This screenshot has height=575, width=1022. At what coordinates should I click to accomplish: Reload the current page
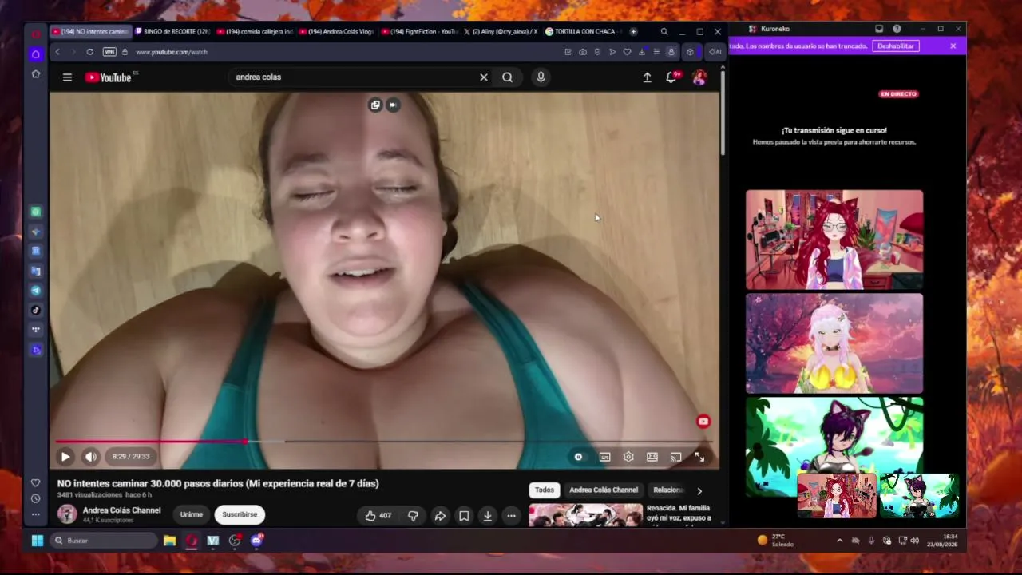pyautogui.click(x=89, y=52)
